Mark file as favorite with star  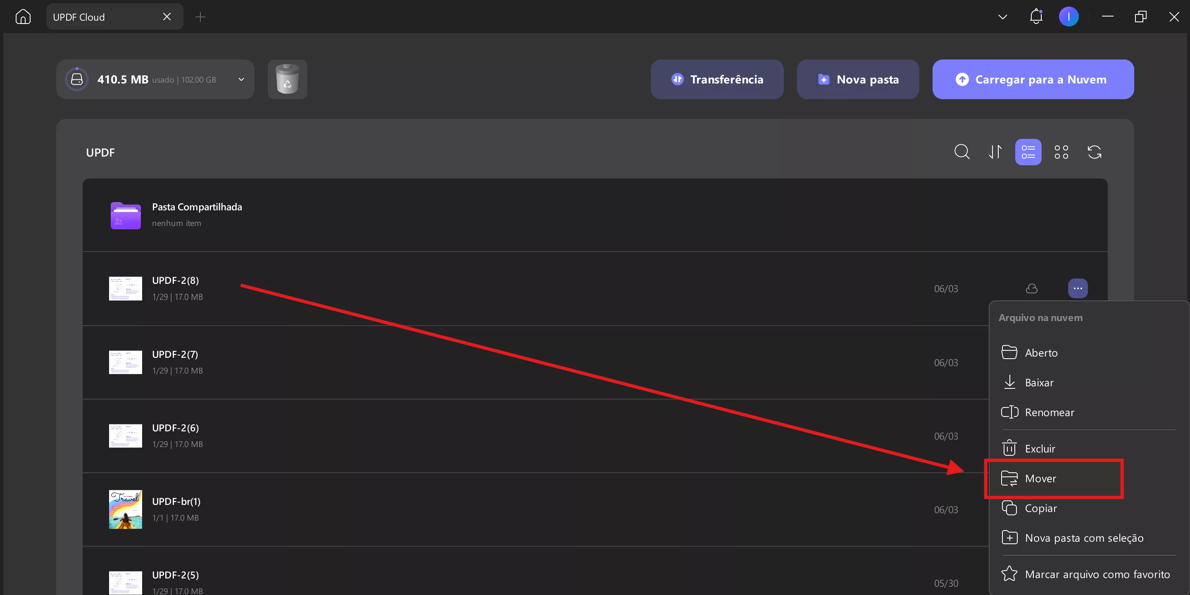click(1085, 574)
